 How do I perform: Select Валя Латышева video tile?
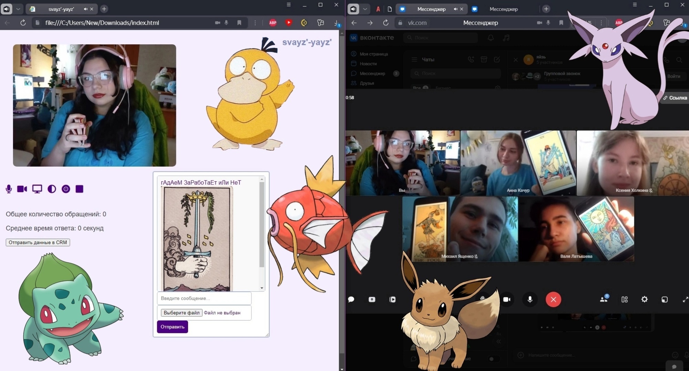tap(576, 229)
